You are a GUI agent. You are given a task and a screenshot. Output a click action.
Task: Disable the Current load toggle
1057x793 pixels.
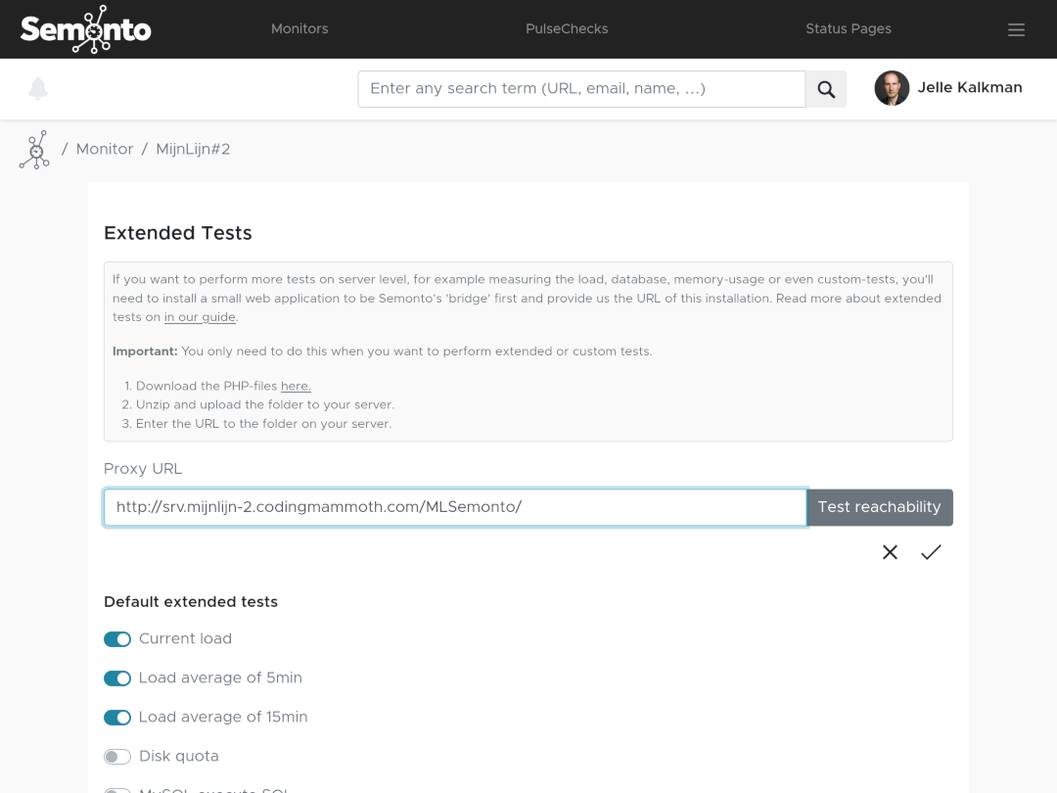click(117, 639)
